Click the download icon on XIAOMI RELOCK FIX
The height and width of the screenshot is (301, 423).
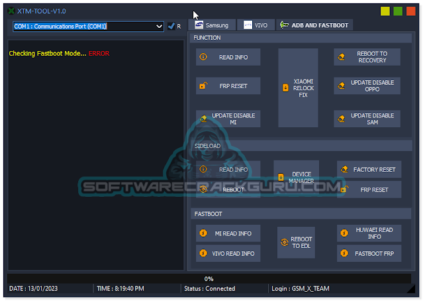coord(285,88)
